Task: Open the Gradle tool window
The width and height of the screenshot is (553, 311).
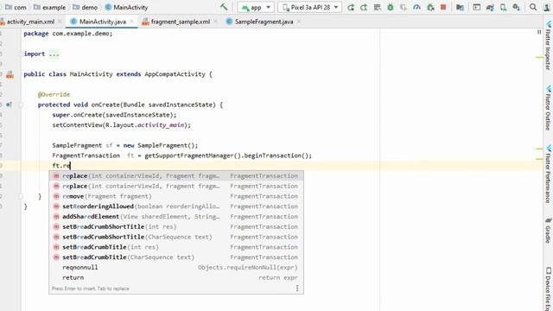Action: (548, 231)
